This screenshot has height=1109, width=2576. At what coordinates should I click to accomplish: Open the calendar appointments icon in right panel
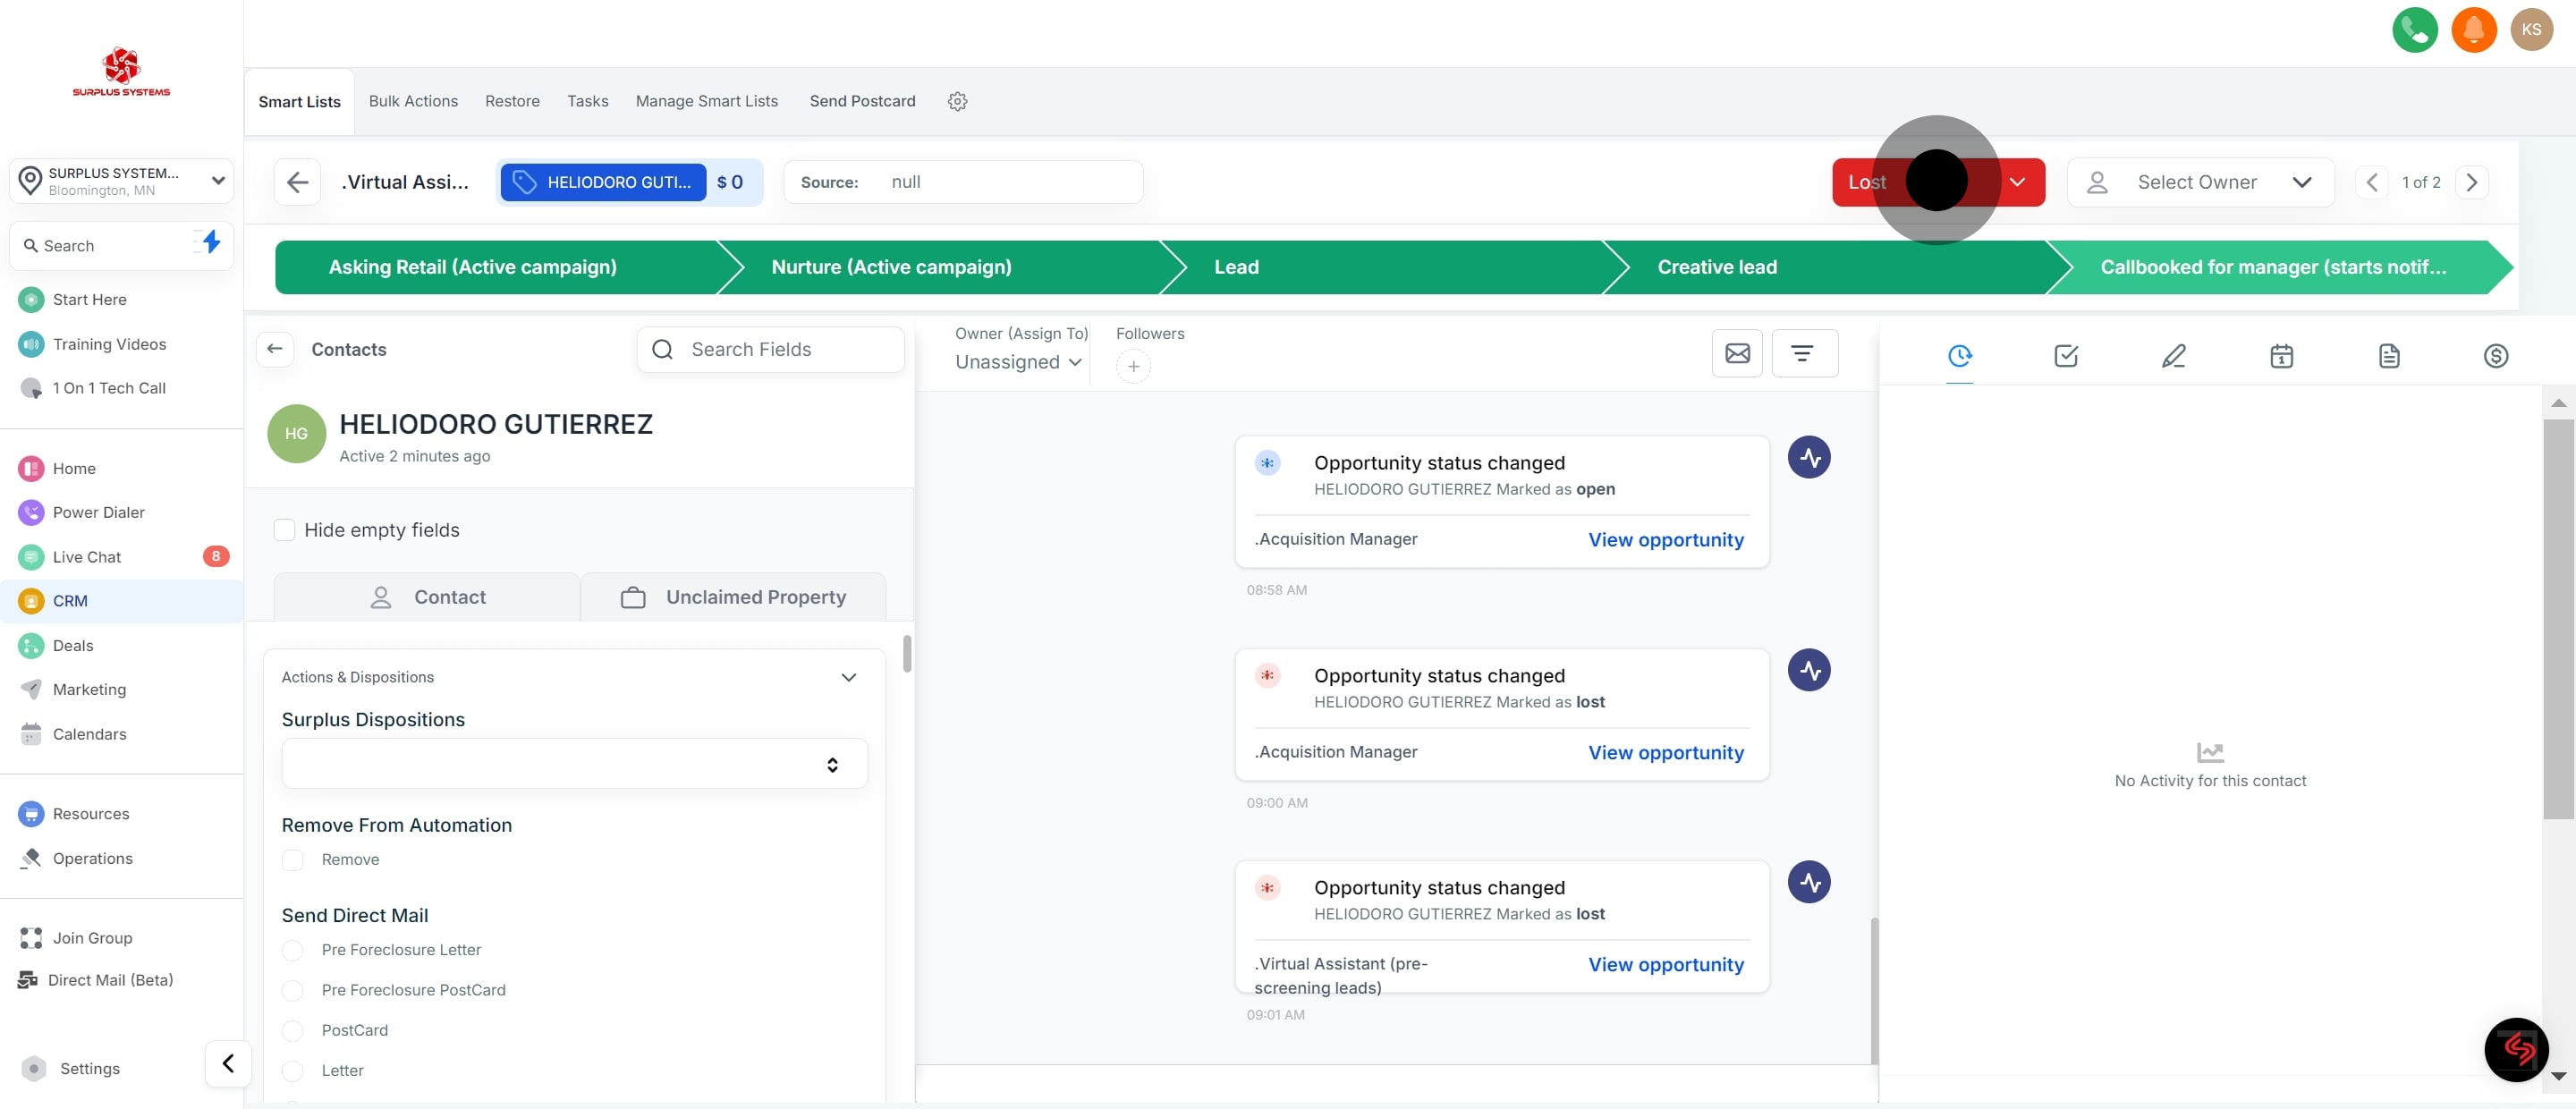coord(2281,356)
